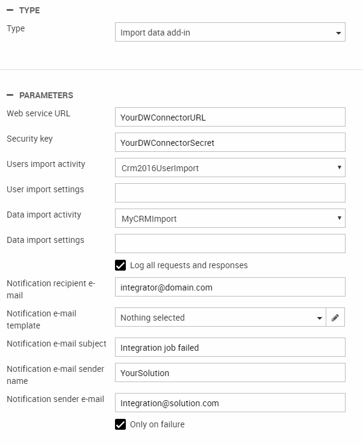Click the Notification recipient e-mail field
363x446 pixels.
pos(230,287)
